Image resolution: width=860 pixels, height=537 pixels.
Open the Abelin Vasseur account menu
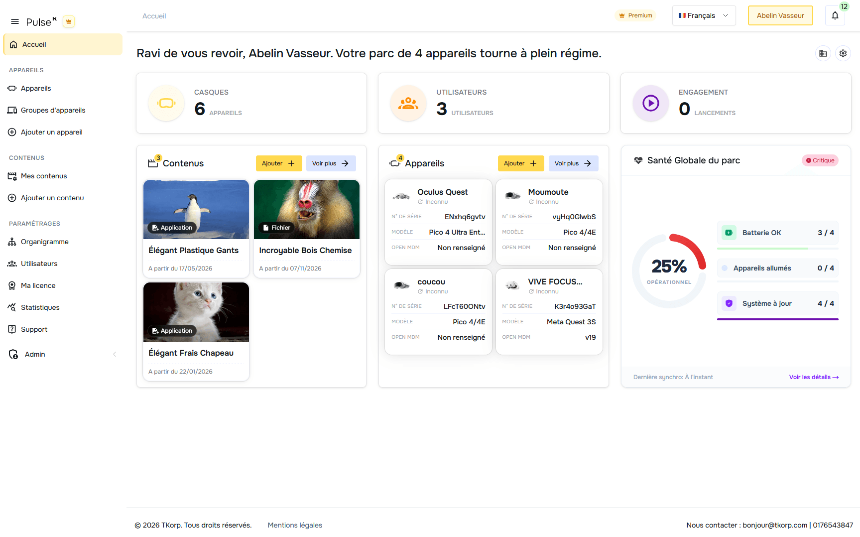point(780,15)
